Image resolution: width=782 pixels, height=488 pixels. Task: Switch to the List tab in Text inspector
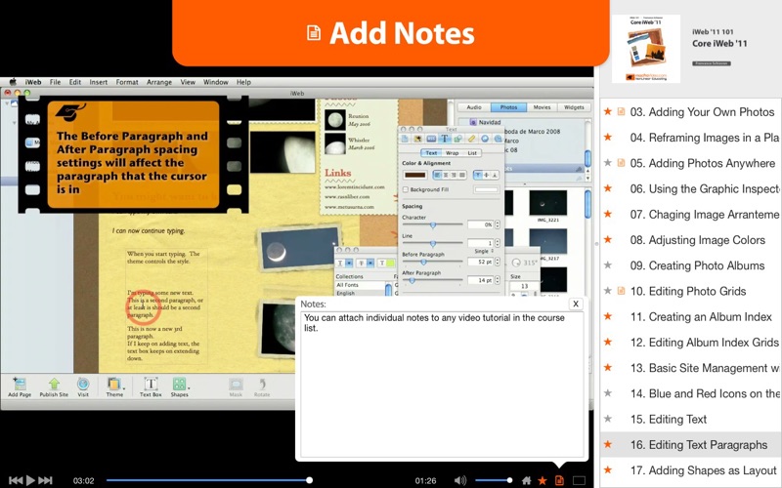pos(472,153)
